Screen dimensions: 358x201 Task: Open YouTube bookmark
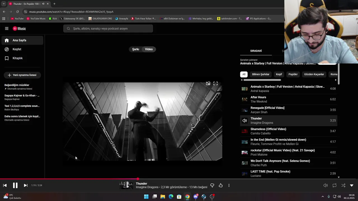pyautogui.click(x=17, y=19)
